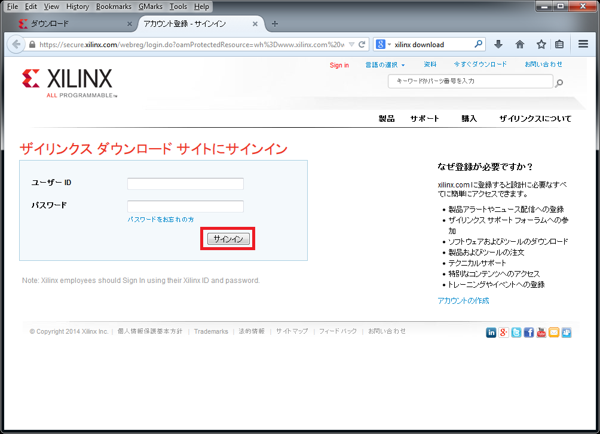Open the 資料 link
The image size is (600, 434).
[430, 64]
